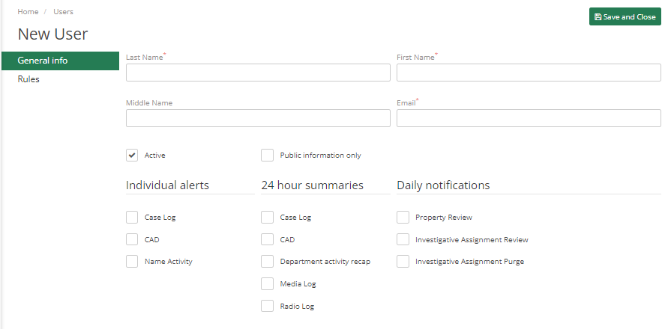The image size is (671, 329).
Task: Check CAD under Individual alerts
Action: (132, 239)
